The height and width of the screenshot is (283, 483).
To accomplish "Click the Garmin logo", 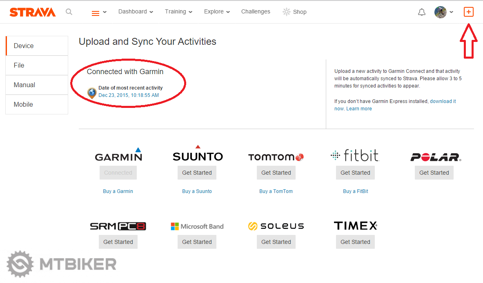I will [x=118, y=155].
